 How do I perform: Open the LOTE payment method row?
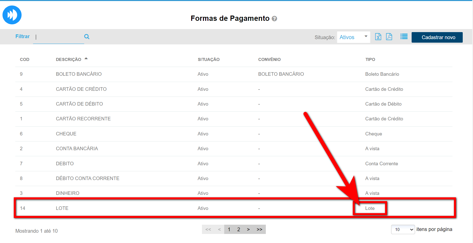click(x=62, y=208)
